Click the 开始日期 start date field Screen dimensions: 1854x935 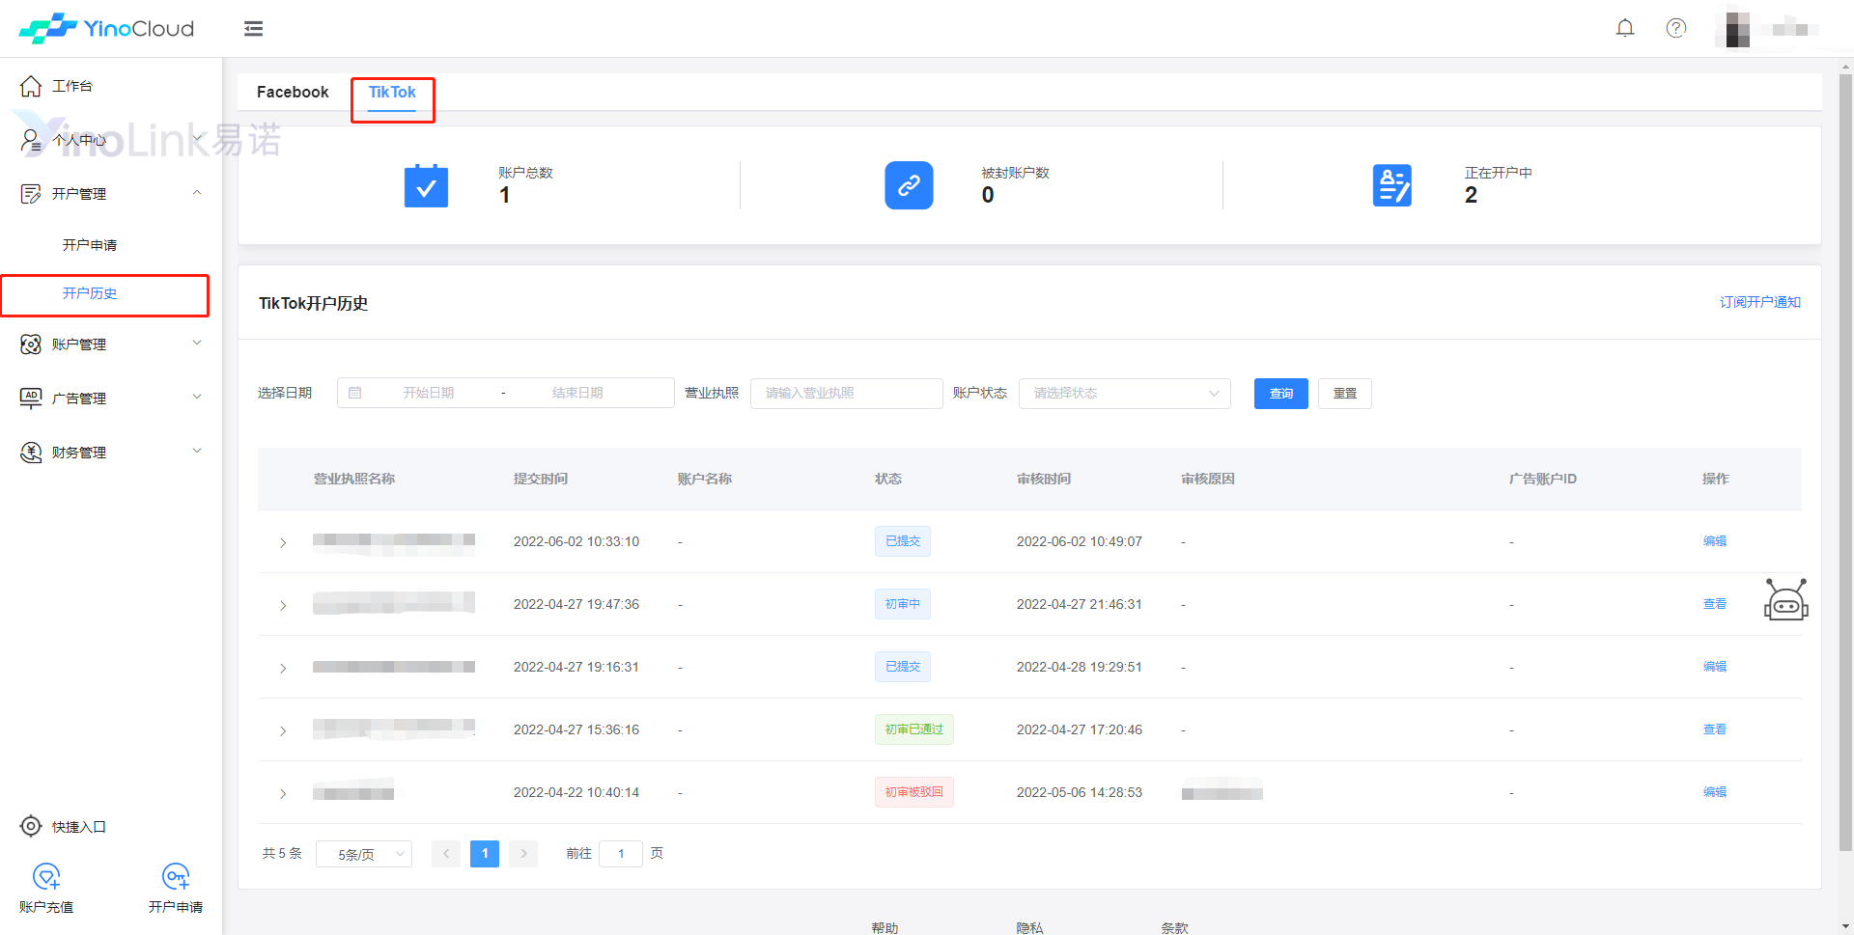[429, 393]
